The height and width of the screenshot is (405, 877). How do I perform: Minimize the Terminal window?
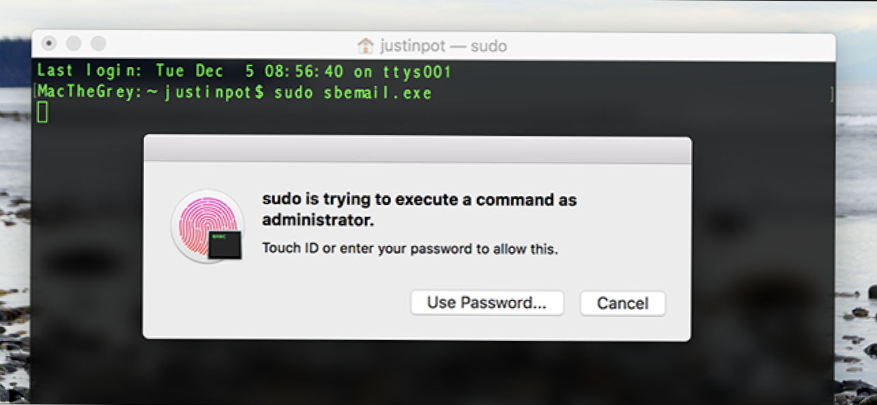click(74, 44)
